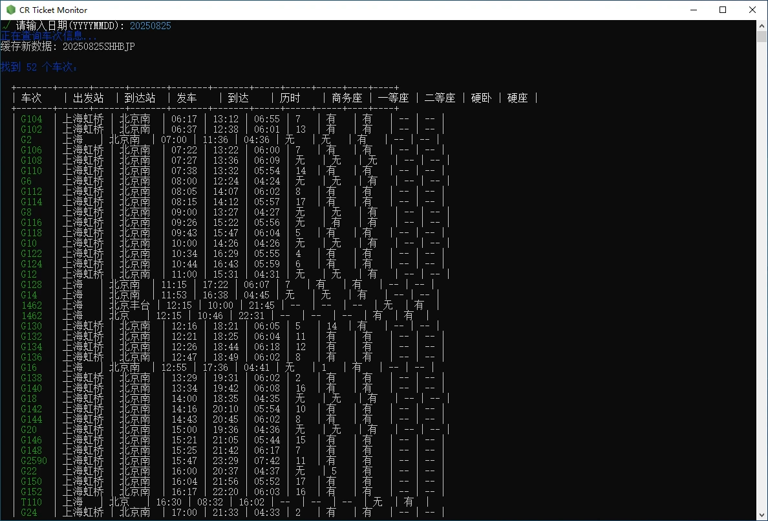The height and width of the screenshot is (521, 768).
Task: Select train number T110
Action: tap(32, 502)
